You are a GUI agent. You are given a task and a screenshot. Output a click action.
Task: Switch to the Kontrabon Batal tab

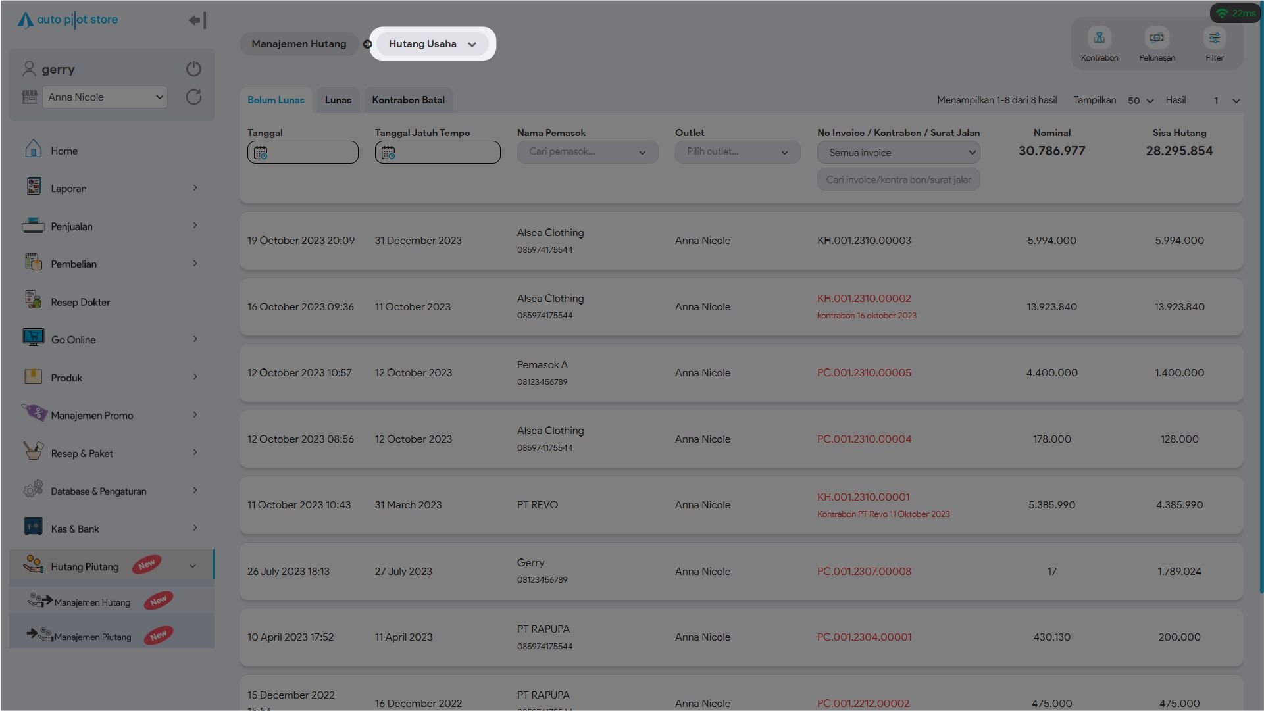tap(408, 100)
